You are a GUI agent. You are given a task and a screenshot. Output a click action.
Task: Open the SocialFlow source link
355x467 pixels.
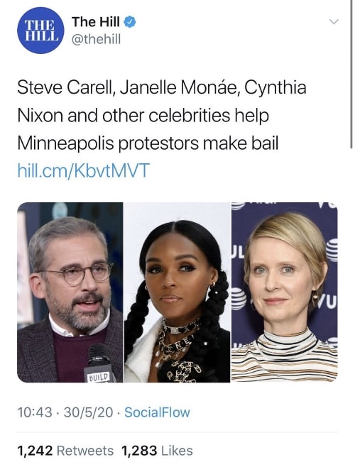[157, 412]
